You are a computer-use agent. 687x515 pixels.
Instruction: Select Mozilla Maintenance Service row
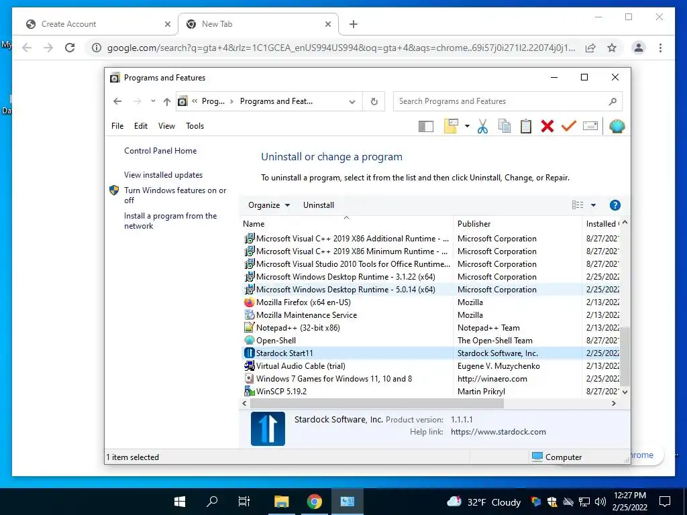coord(431,315)
